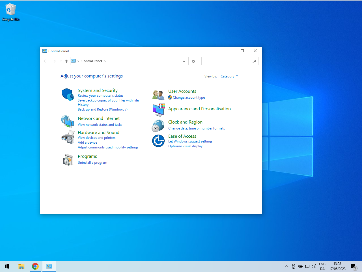
Task: Show hidden system tray icons
Action: point(286,266)
